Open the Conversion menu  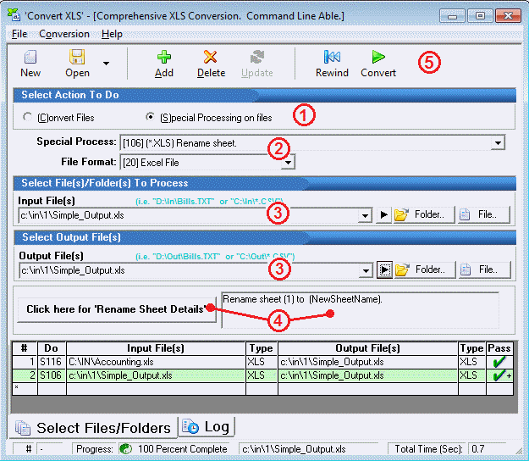(64, 34)
